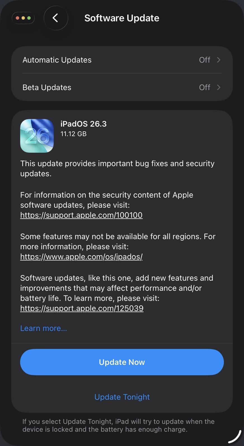Image resolution: width=244 pixels, height=446 pixels.
Task: Go back using the back arrow
Action: 56,18
